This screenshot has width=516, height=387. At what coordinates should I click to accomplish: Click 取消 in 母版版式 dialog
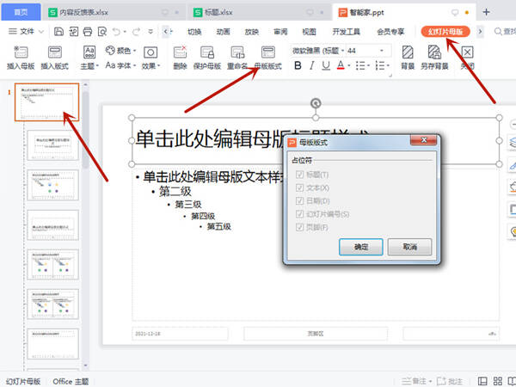coord(409,247)
